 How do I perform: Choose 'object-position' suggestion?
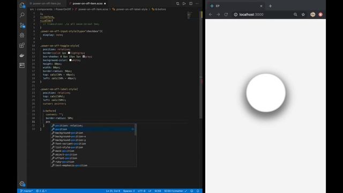click(93, 154)
